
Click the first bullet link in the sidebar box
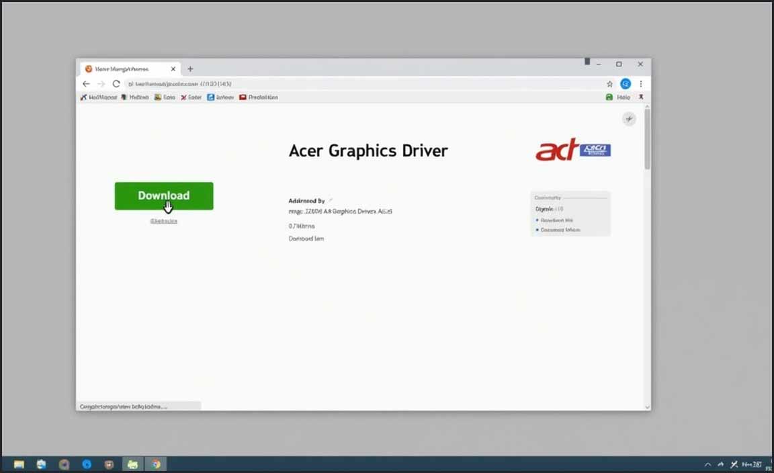557,220
